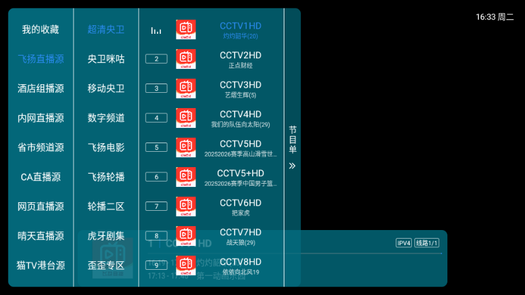Click the playback progress bar in info panel
The width and height of the screenshot is (525, 295).
coord(294,253)
